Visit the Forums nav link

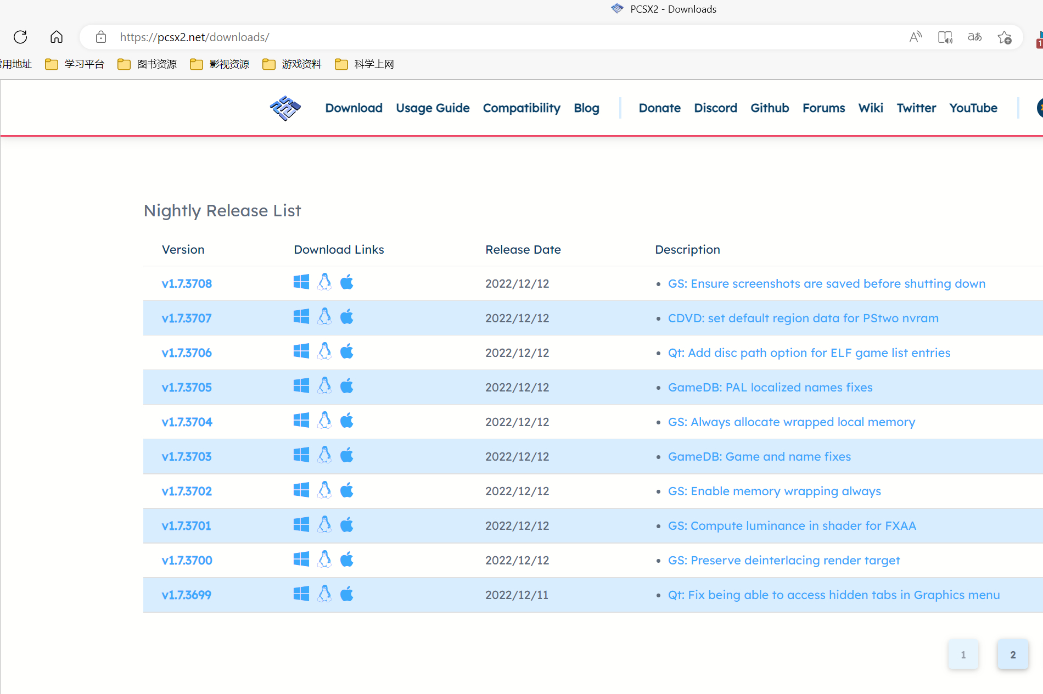pos(823,108)
